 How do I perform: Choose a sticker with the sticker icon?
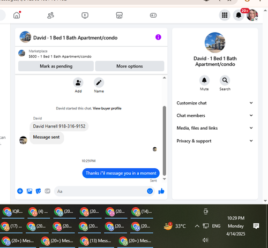coord(38,191)
